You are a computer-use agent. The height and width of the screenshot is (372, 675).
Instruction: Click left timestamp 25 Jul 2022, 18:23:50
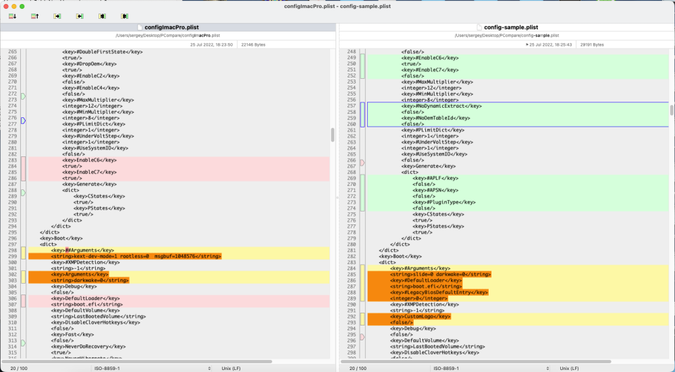(x=211, y=44)
